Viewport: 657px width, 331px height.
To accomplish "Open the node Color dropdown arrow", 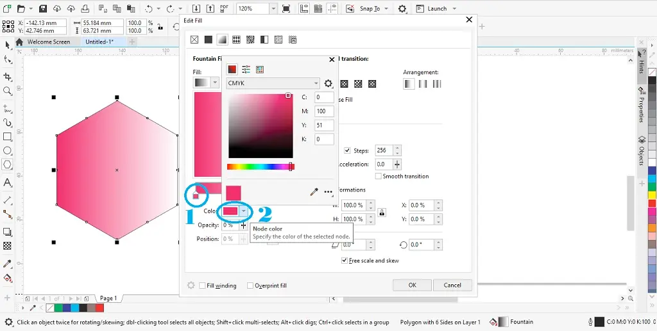I will 244,211.
